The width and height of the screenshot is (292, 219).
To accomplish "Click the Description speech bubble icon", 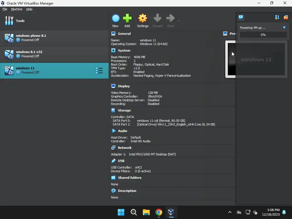I will (113, 190).
